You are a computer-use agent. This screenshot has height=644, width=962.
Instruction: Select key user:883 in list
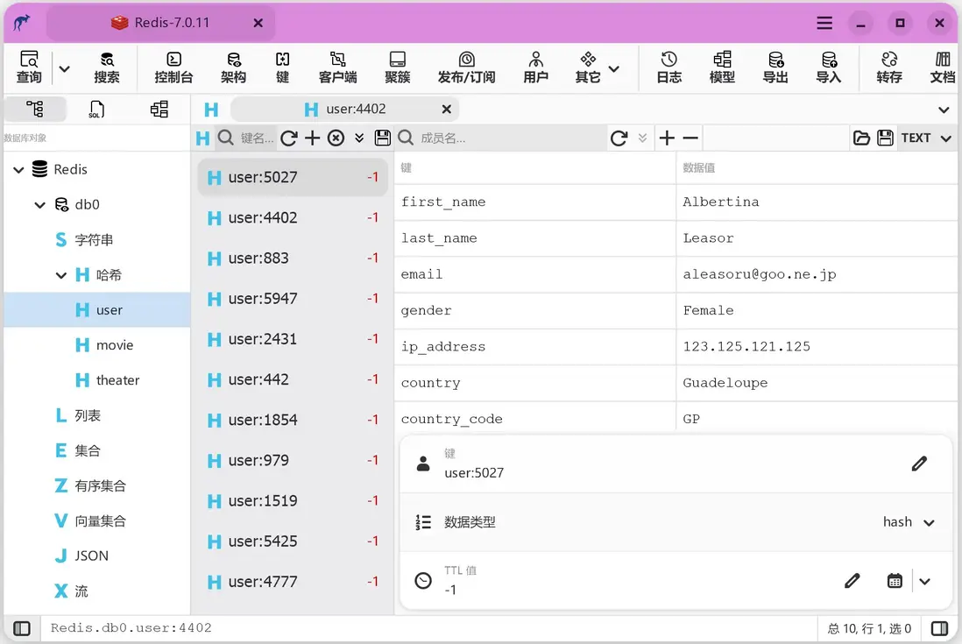coord(293,258)
